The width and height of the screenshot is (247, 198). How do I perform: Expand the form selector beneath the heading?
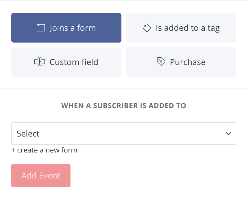point(123,134)
